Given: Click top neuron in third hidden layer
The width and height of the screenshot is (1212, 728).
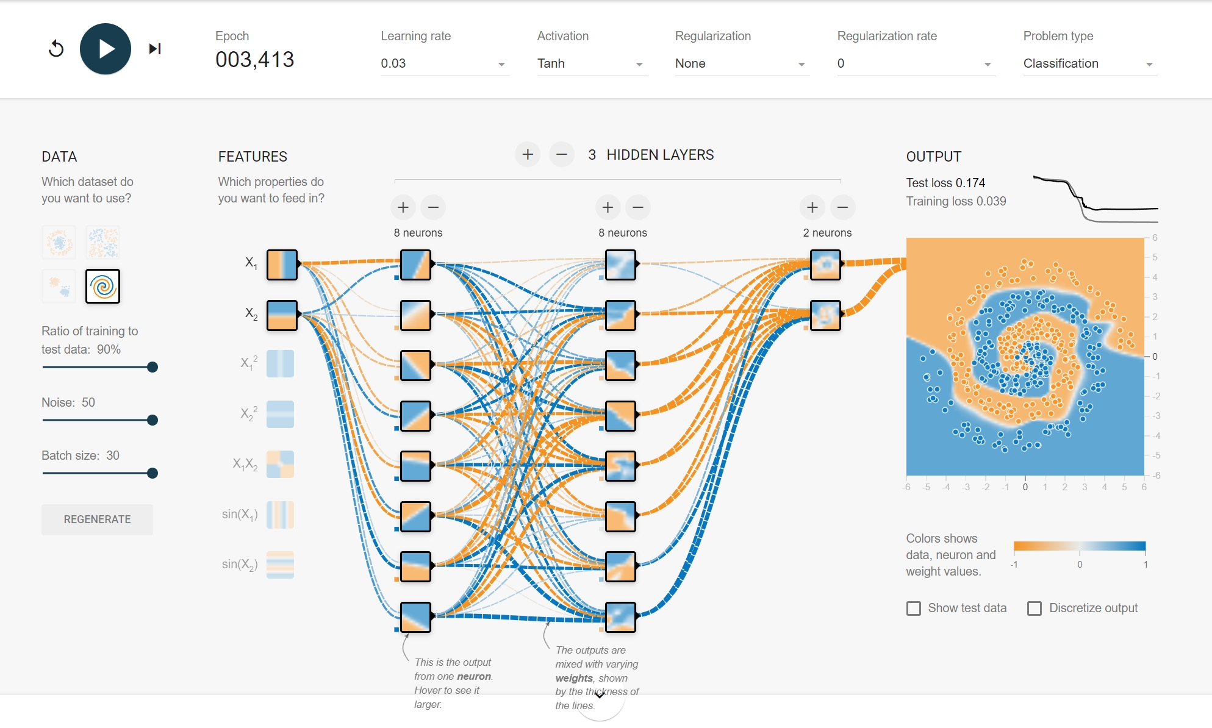Looking at the screenshot, I should coord(825,265).
